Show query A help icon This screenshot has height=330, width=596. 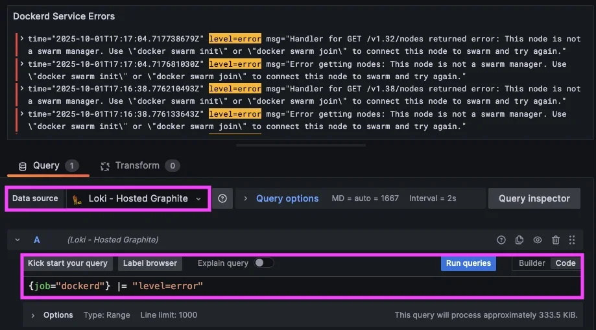click(x=501, y=240)
